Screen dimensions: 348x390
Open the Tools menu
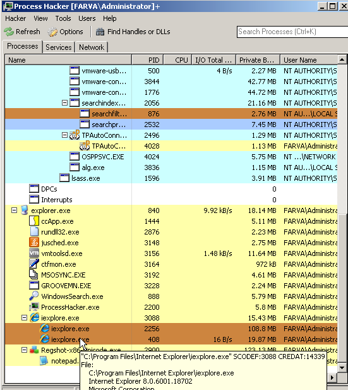coord(63,18)
